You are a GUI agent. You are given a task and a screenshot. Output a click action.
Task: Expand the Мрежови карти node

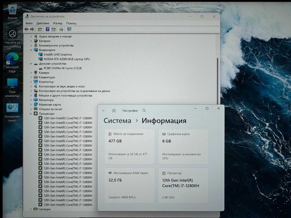pos(31,105)
